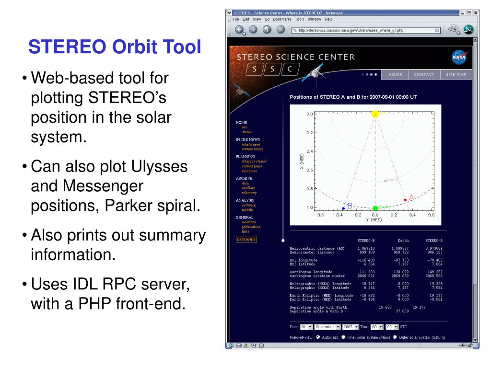The width and height of the screenshot is (491, 368).
Task: Open the Mail icon in status bar
Action: tap(239, 345)
